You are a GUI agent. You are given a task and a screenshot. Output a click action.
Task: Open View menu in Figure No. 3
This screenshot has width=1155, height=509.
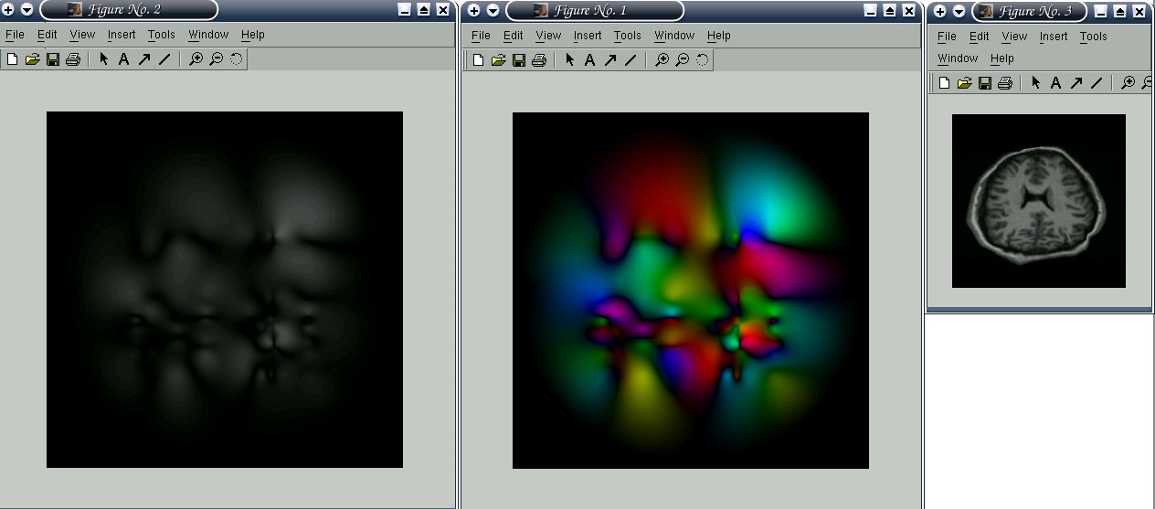[x=1014, y=37]
